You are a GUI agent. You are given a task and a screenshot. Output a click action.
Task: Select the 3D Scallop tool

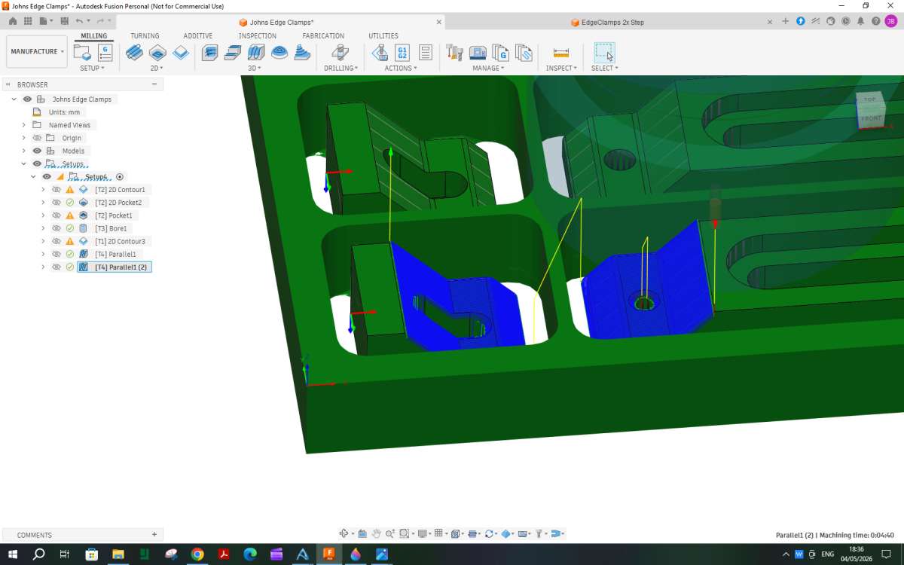coord(279,53)
